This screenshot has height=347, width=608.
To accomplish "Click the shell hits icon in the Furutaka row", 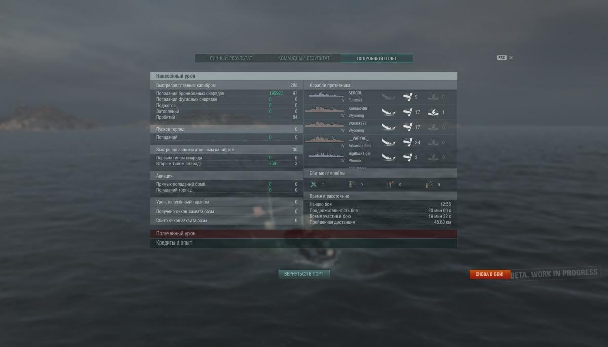I will click(x=408, y=97).
